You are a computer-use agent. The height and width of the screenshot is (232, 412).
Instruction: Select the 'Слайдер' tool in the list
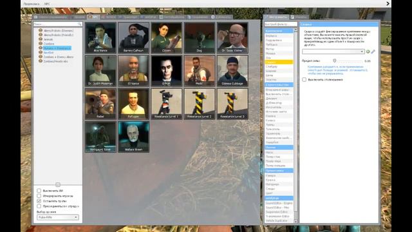click(x=279, y=66)
